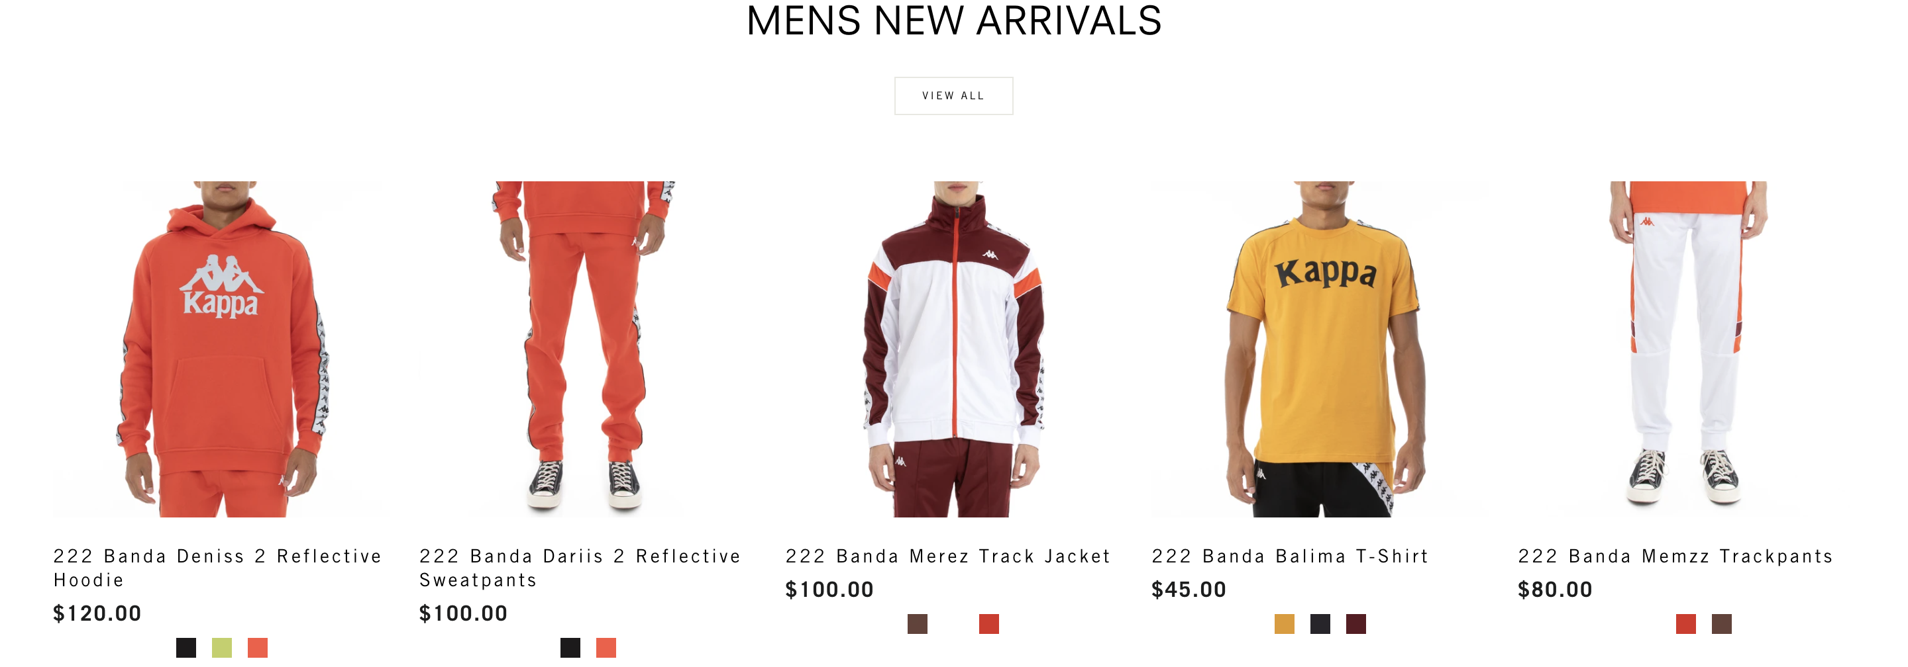Image resolution: width=1908 pixels, height=667 pixels.
Task: Open 222 Banda Deniss 2 Reflective Hoodie link
Action: coord(218,568)
